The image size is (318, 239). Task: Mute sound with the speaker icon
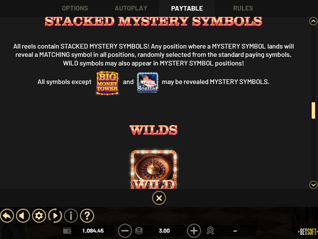click(x=23, y=216)
